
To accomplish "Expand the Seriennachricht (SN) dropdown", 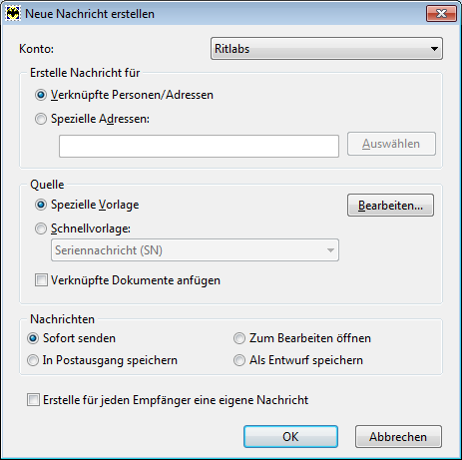I will pyautogui.click(x=195, y=249).
